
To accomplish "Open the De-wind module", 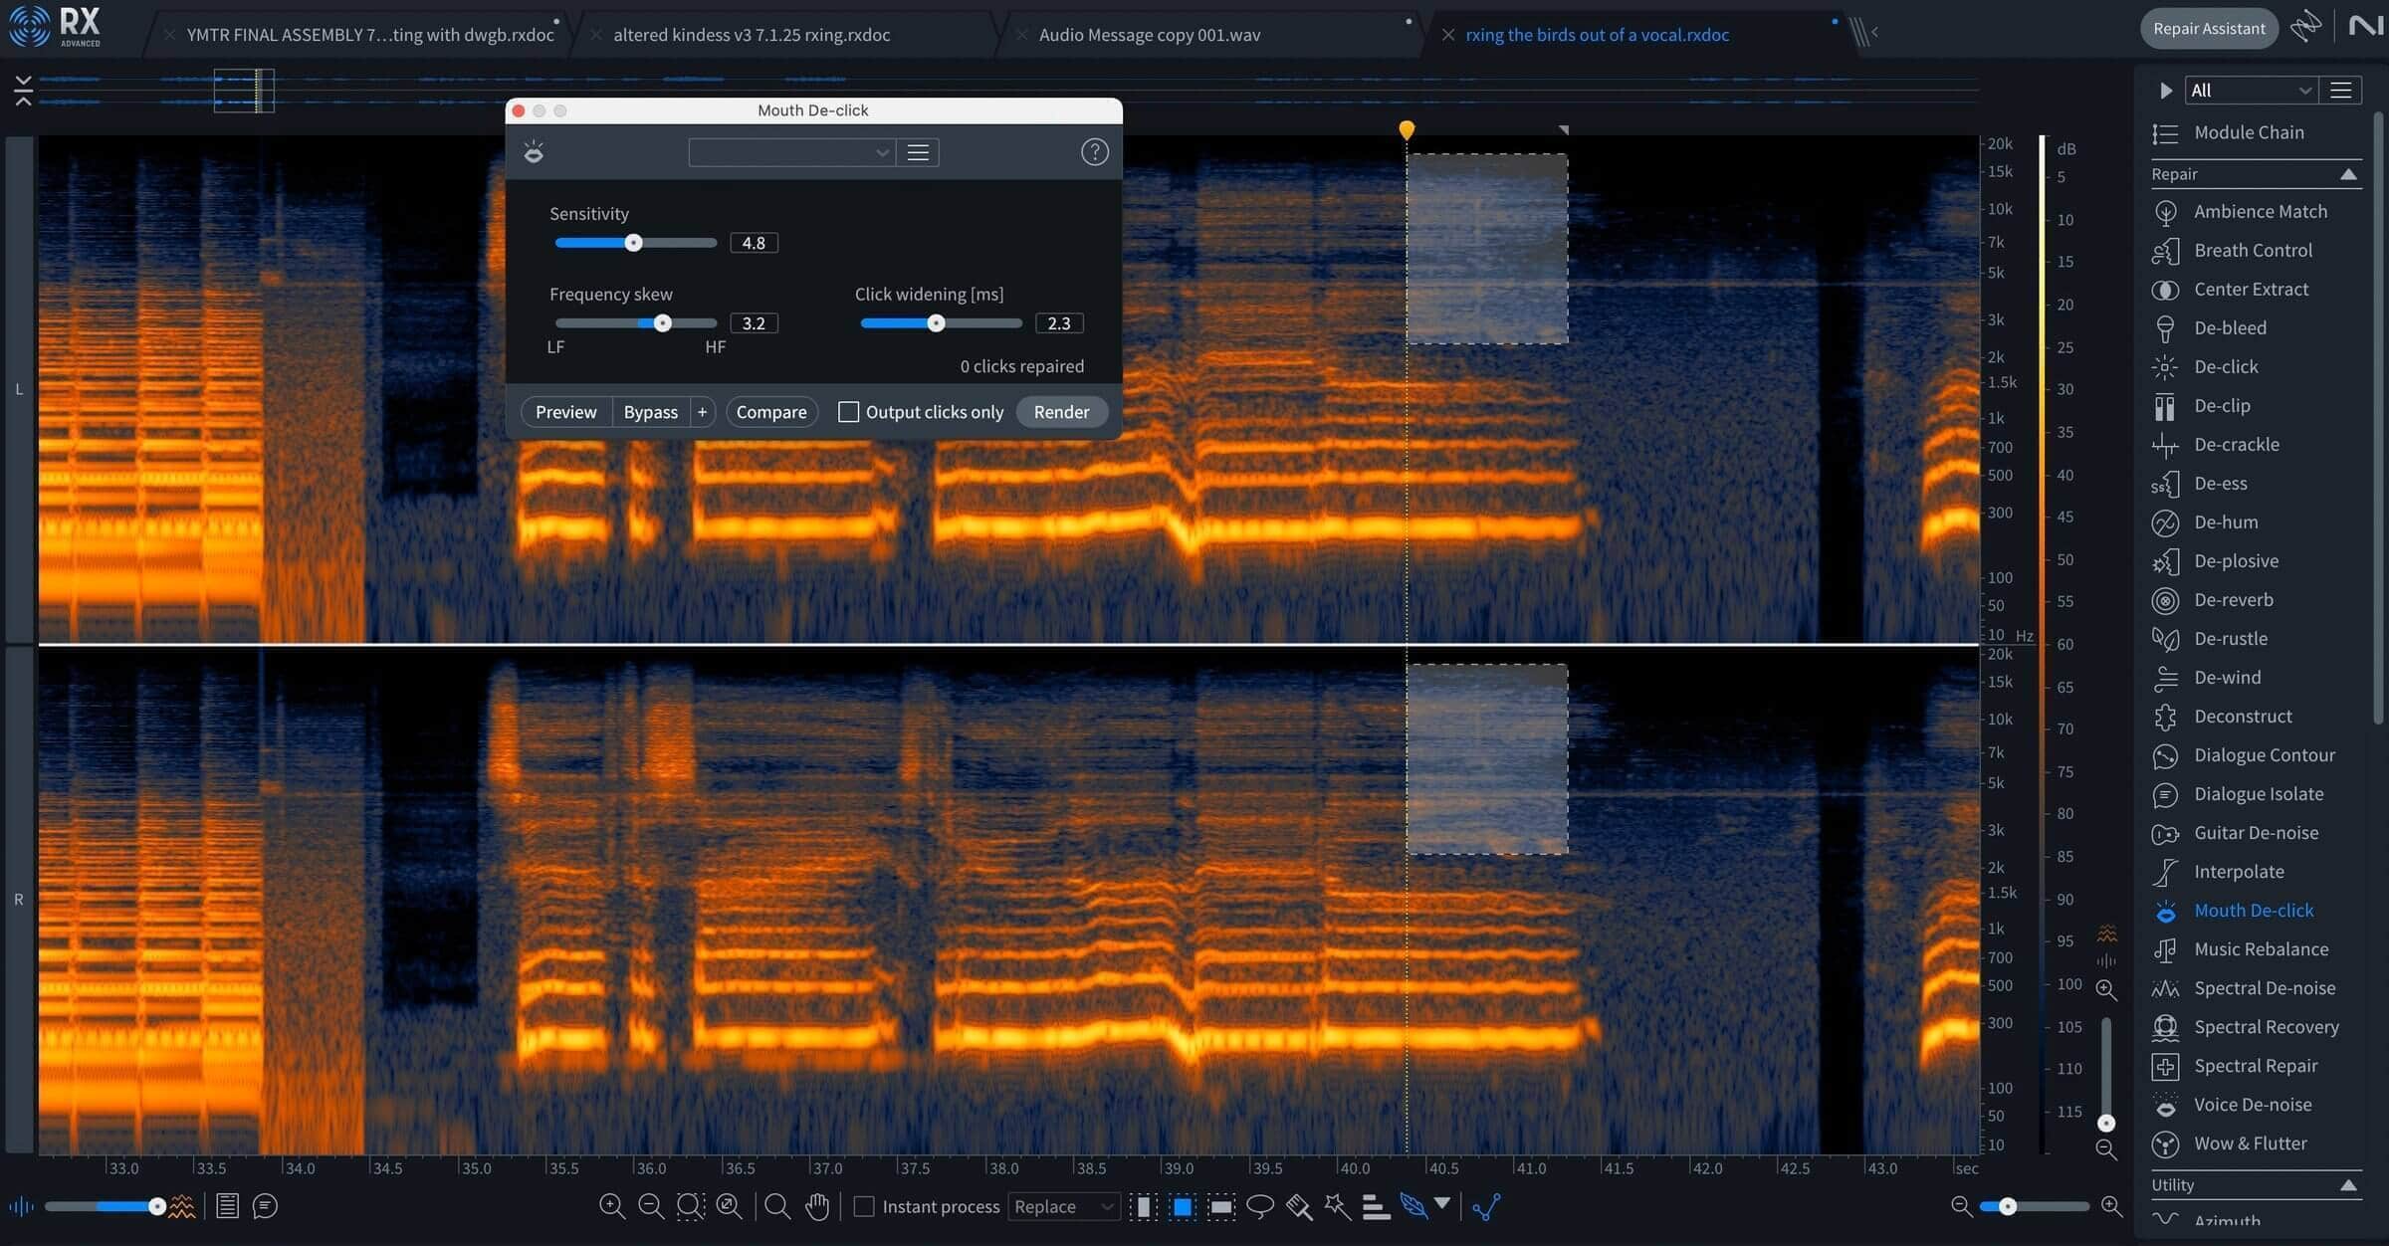I will coord(2208,677).
